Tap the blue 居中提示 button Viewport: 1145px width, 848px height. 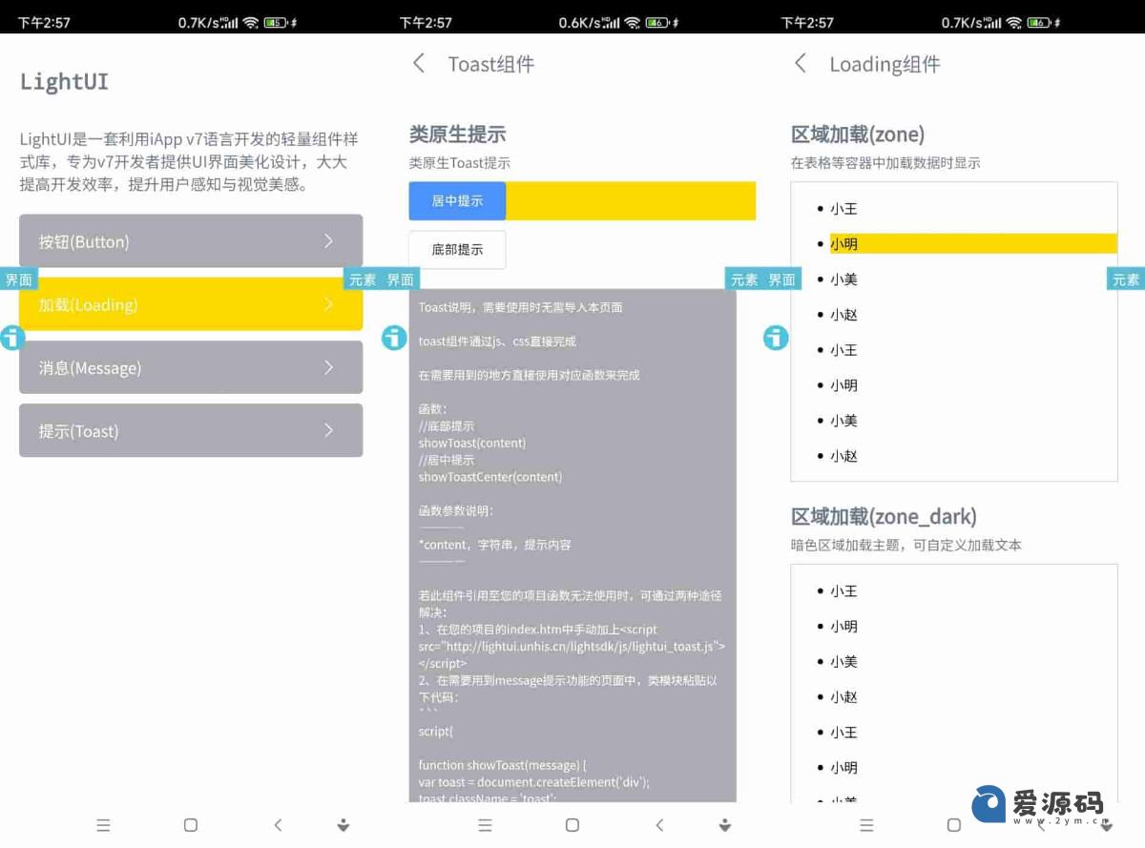(457, 201)
